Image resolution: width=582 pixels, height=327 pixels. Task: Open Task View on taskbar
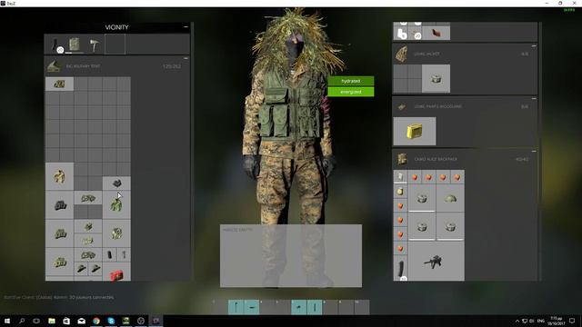tap(36, 321)
